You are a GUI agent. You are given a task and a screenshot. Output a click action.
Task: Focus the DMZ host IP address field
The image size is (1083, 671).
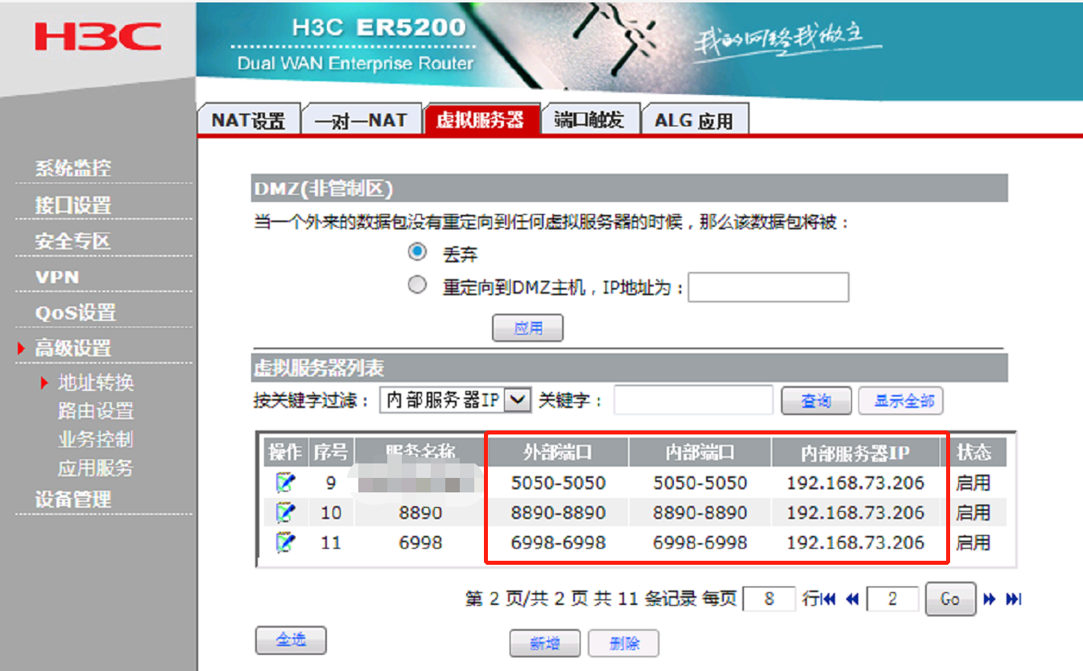[768, 287]
